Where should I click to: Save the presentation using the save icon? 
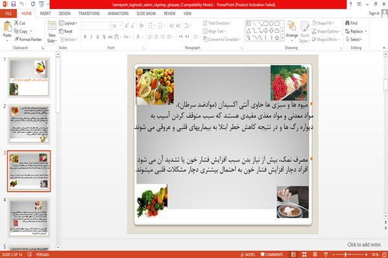coord(14,5)
